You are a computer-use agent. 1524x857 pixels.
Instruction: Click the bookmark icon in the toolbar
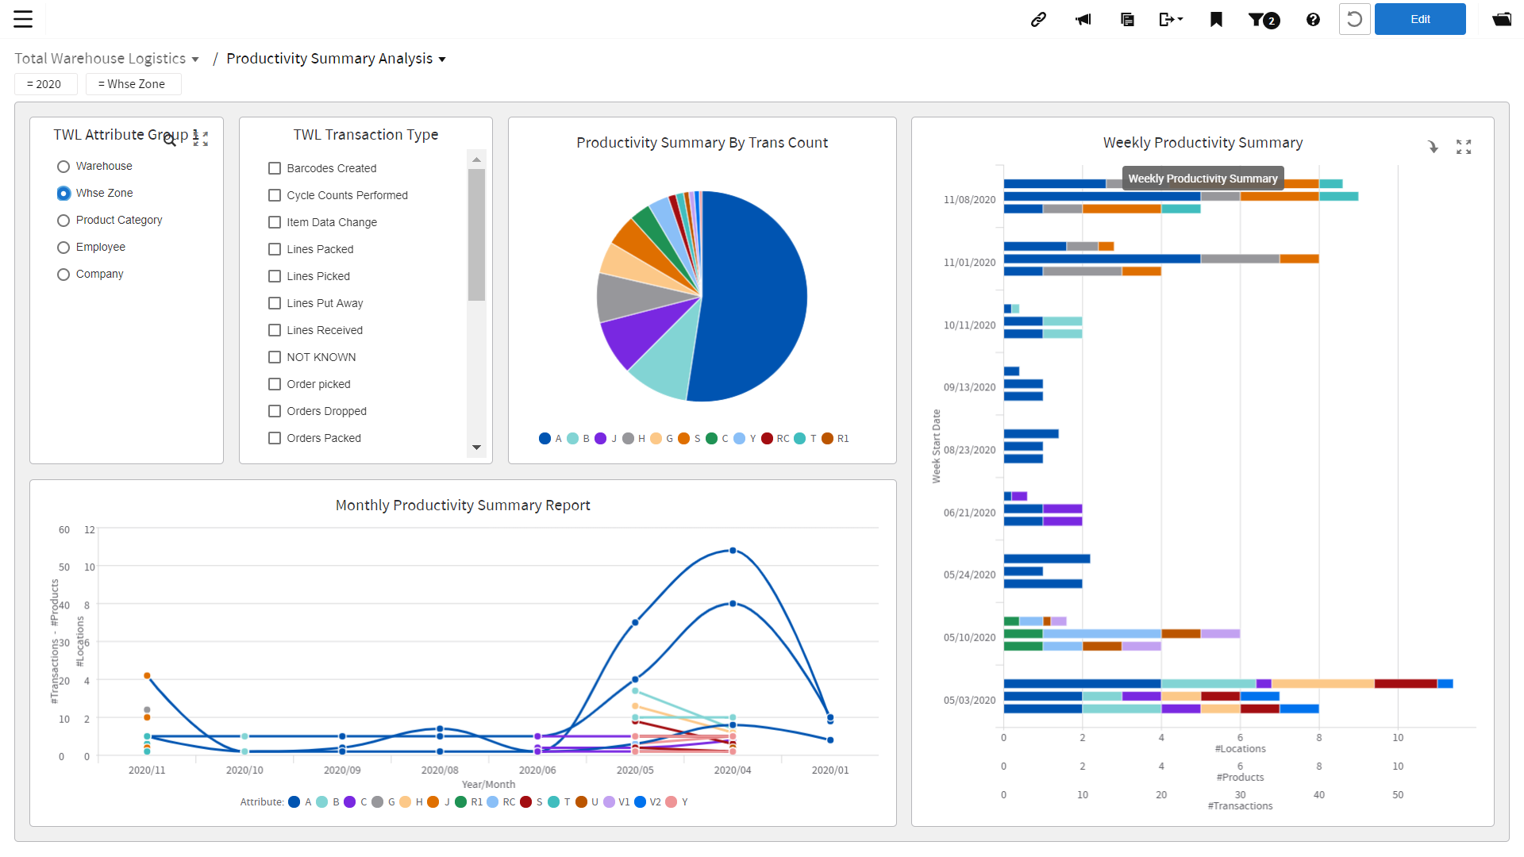(1215, 19)
